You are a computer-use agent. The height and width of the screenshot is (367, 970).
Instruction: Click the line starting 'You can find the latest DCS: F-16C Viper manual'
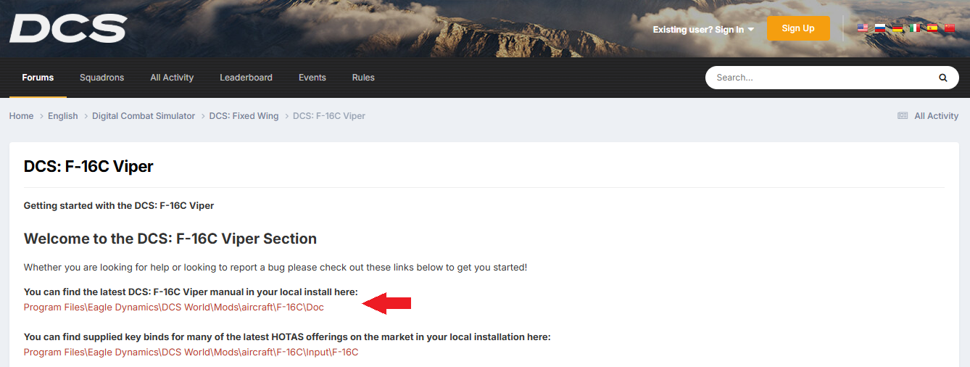coord(191,292)
